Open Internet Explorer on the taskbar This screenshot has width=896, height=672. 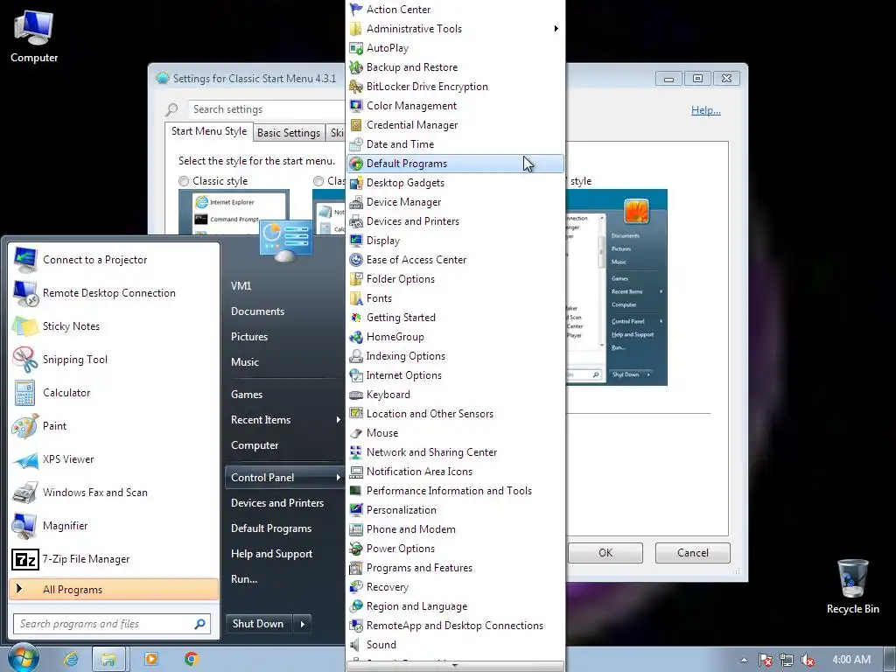click(71, 659)
